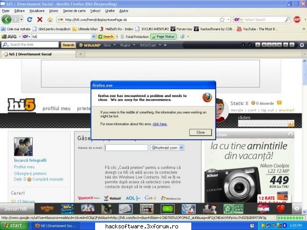Image resolution: width=307 pixels, height=230 pixels.
Task: Expand the URL bar history dropdown
Action: click(x=228, y=20)
